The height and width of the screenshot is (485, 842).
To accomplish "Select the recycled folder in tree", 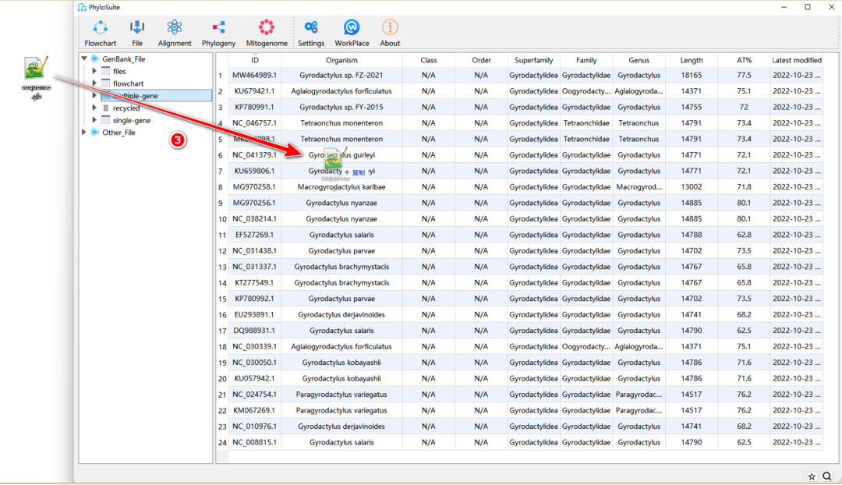I will [126, 108].
